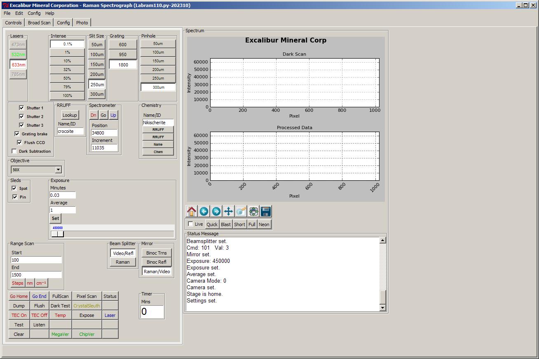The image size is (539, 359).
Task: Click the Exposure Minutes field
Action: pyautogui.click(x=63, y=195)
